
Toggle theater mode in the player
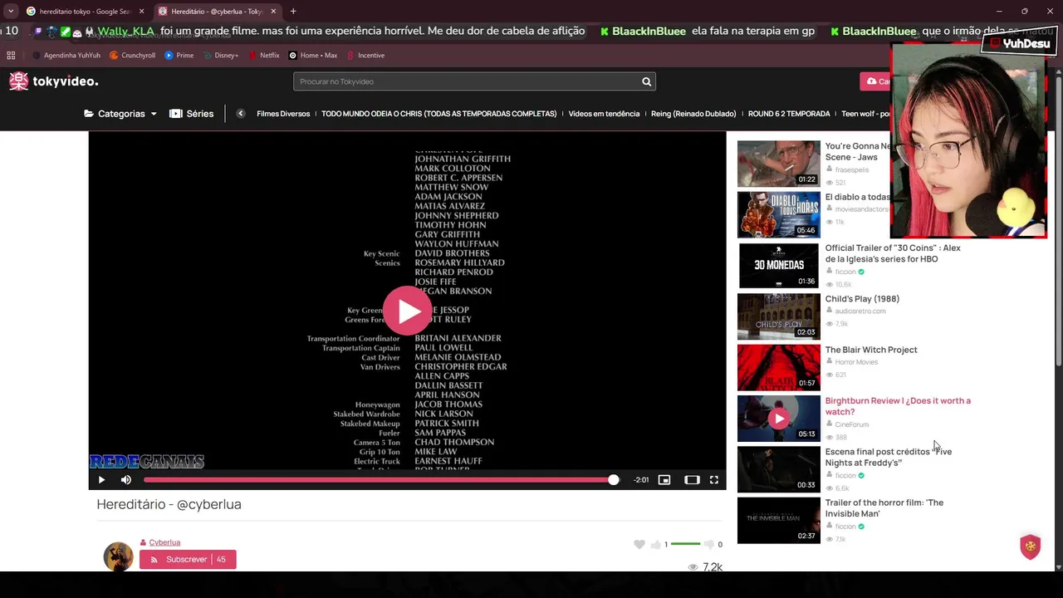click(x=692, y=480)
